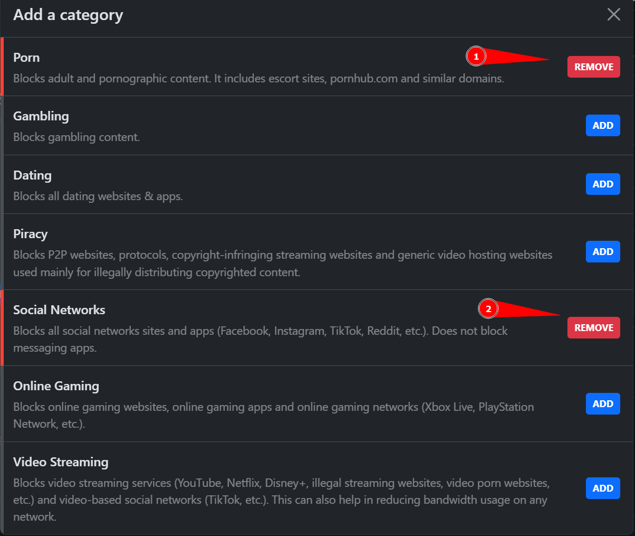Viewport: 635px width, 536px height.
Task: Click the Social Networks title
Action: point(59,310)
